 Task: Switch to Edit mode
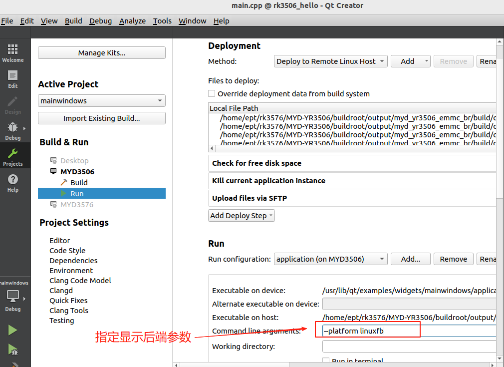(x=13, y=79)
